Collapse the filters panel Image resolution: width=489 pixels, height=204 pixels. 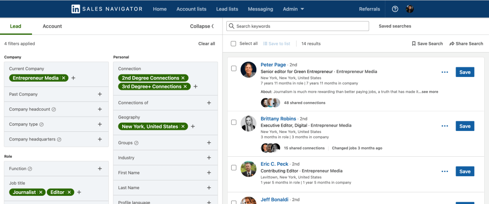(x=202, y=26)
